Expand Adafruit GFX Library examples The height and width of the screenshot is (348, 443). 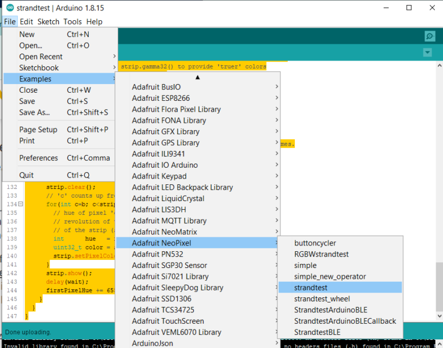tap(198, 131)
